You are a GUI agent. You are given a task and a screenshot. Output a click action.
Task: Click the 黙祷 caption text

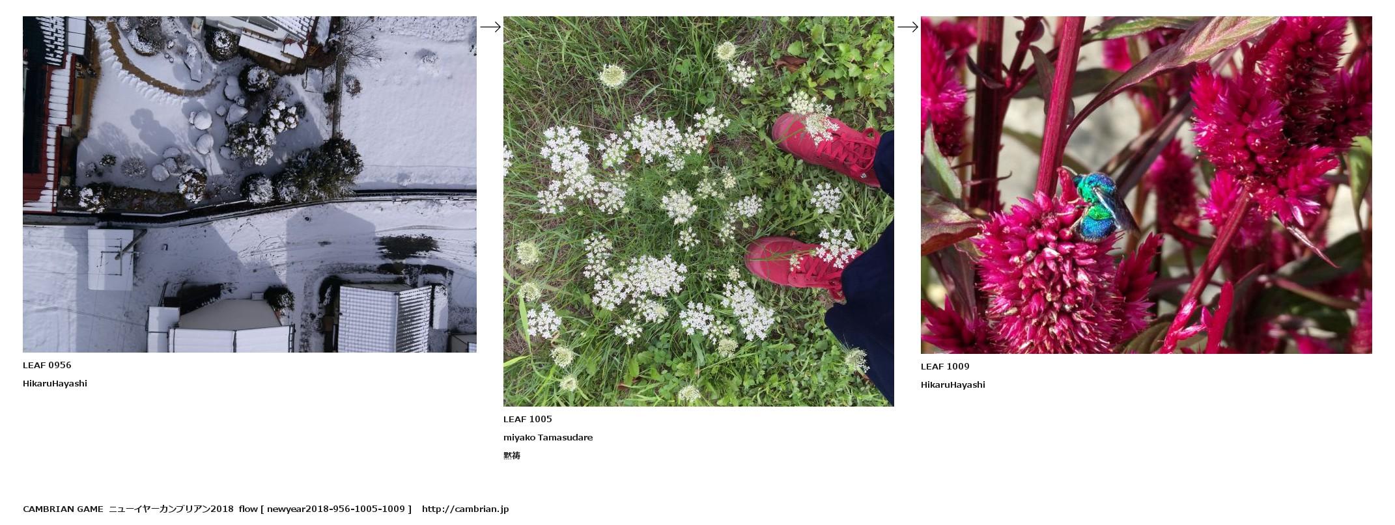point(512,455)
